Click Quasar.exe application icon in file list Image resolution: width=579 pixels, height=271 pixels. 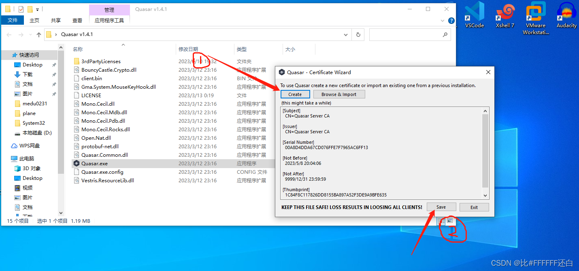tap(77, 163)
